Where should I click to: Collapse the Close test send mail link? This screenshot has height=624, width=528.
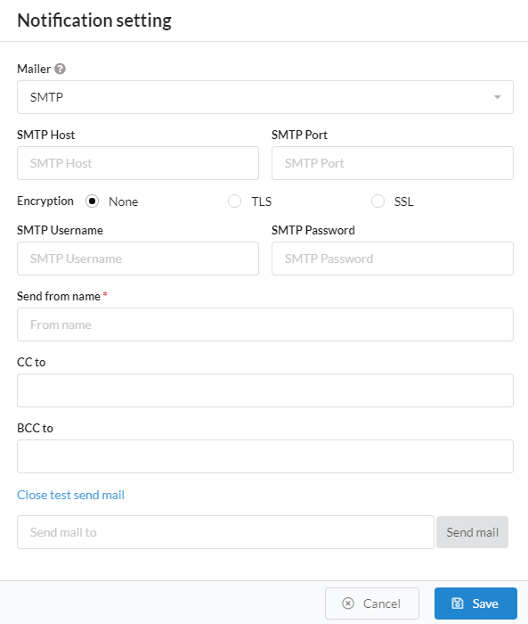70,495
